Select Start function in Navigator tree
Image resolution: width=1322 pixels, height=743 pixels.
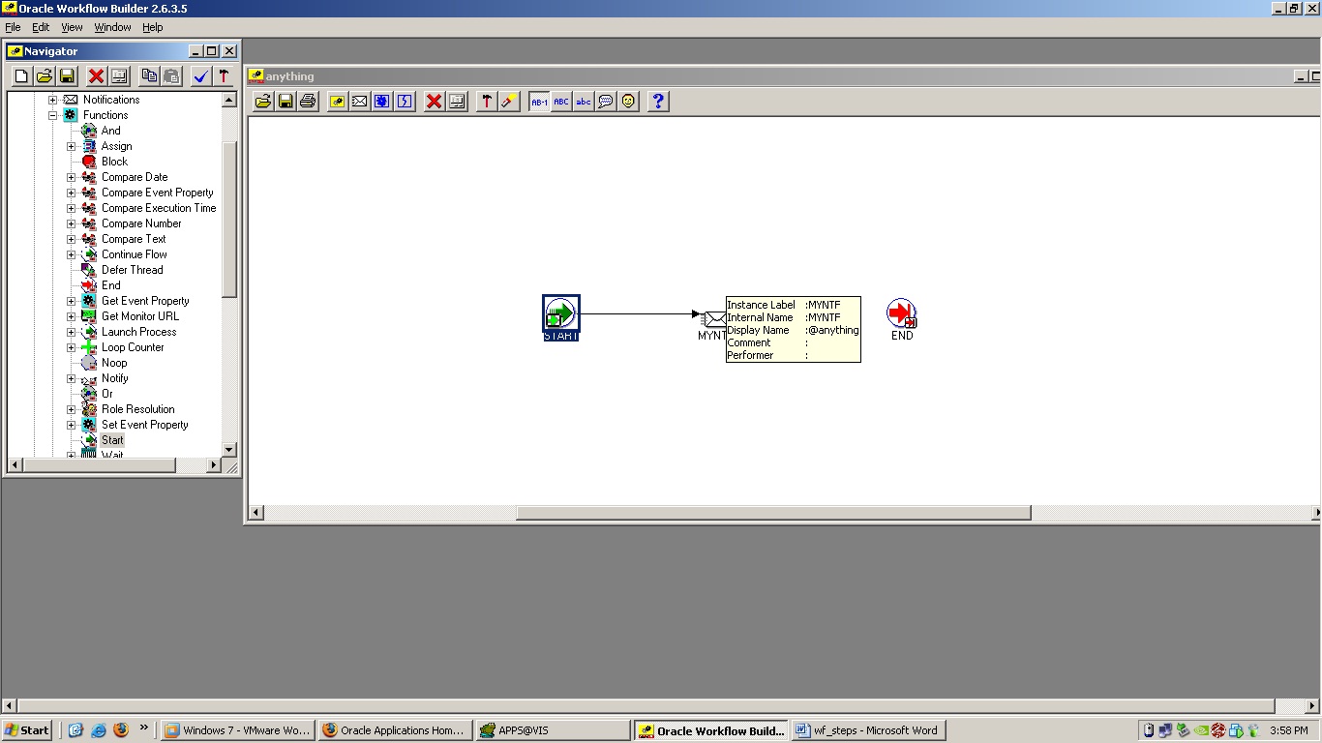tap(112, 440)
